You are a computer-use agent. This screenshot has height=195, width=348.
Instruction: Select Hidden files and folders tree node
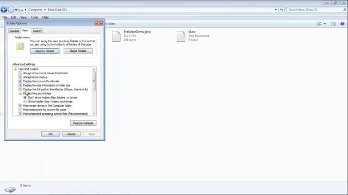(x=37, y=94)
